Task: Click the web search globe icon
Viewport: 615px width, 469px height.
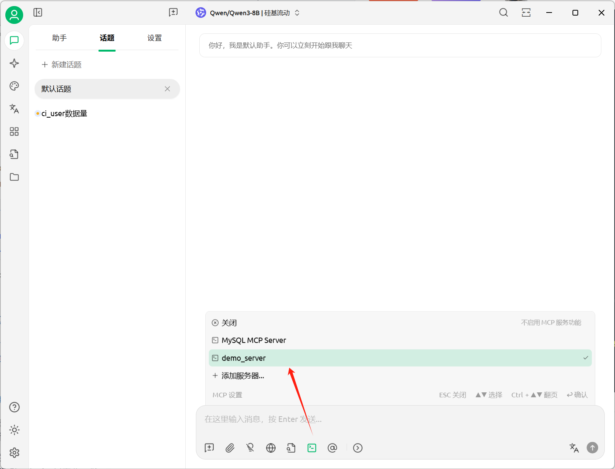Action: [271, 448]
